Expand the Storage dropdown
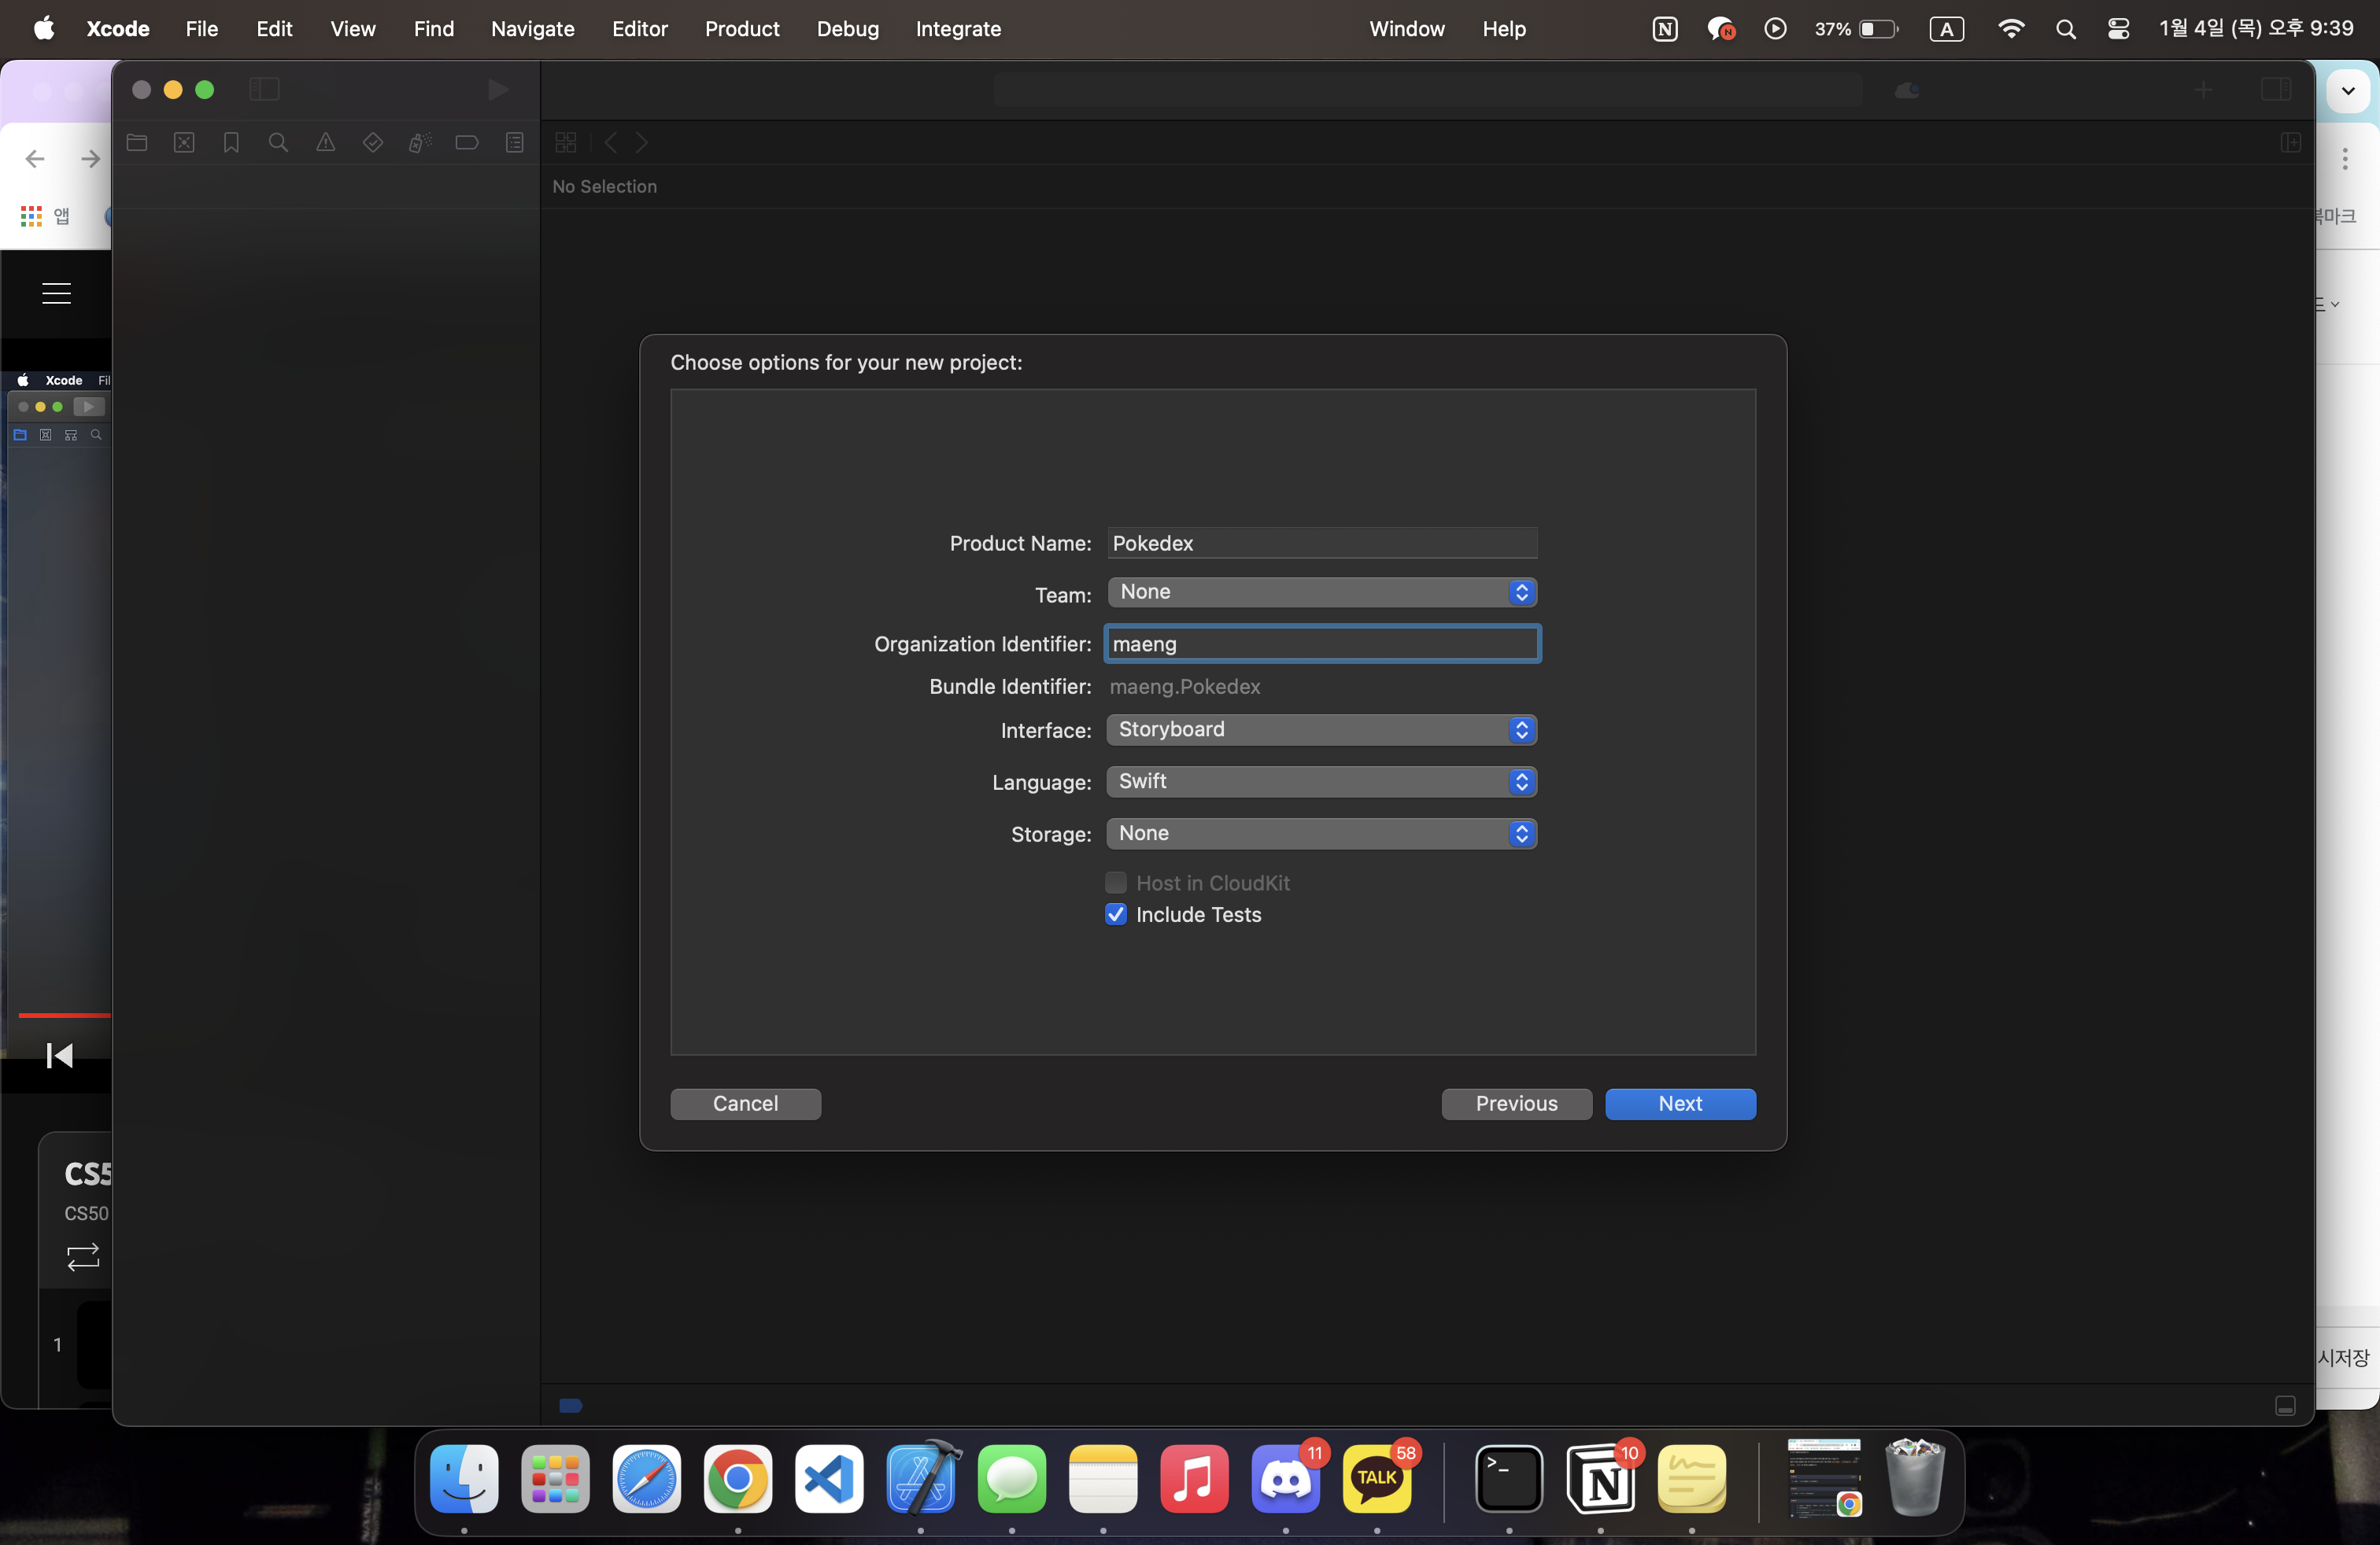The image size is (2380, 1545). (x=1321, y=833)
